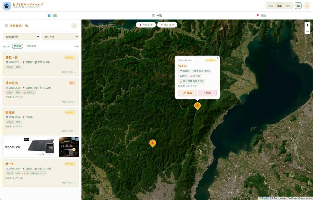The height and width of the screenshot is (200, 313).
Task: Click 編集 button in the popup
Action: (187, 93)
